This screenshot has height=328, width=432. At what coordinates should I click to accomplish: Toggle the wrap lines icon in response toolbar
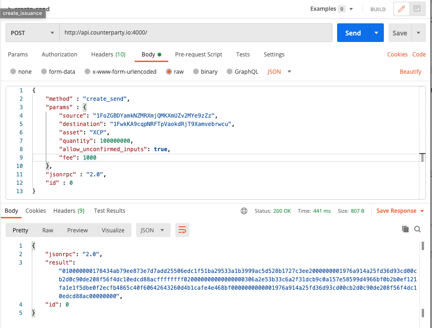[x=182, y=230]
